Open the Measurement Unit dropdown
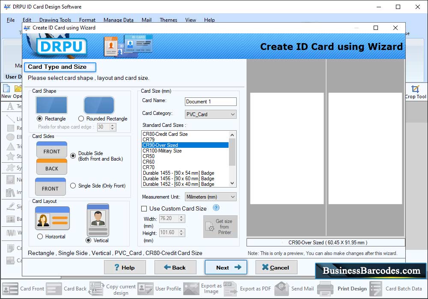428x299 pixels. 211,196
